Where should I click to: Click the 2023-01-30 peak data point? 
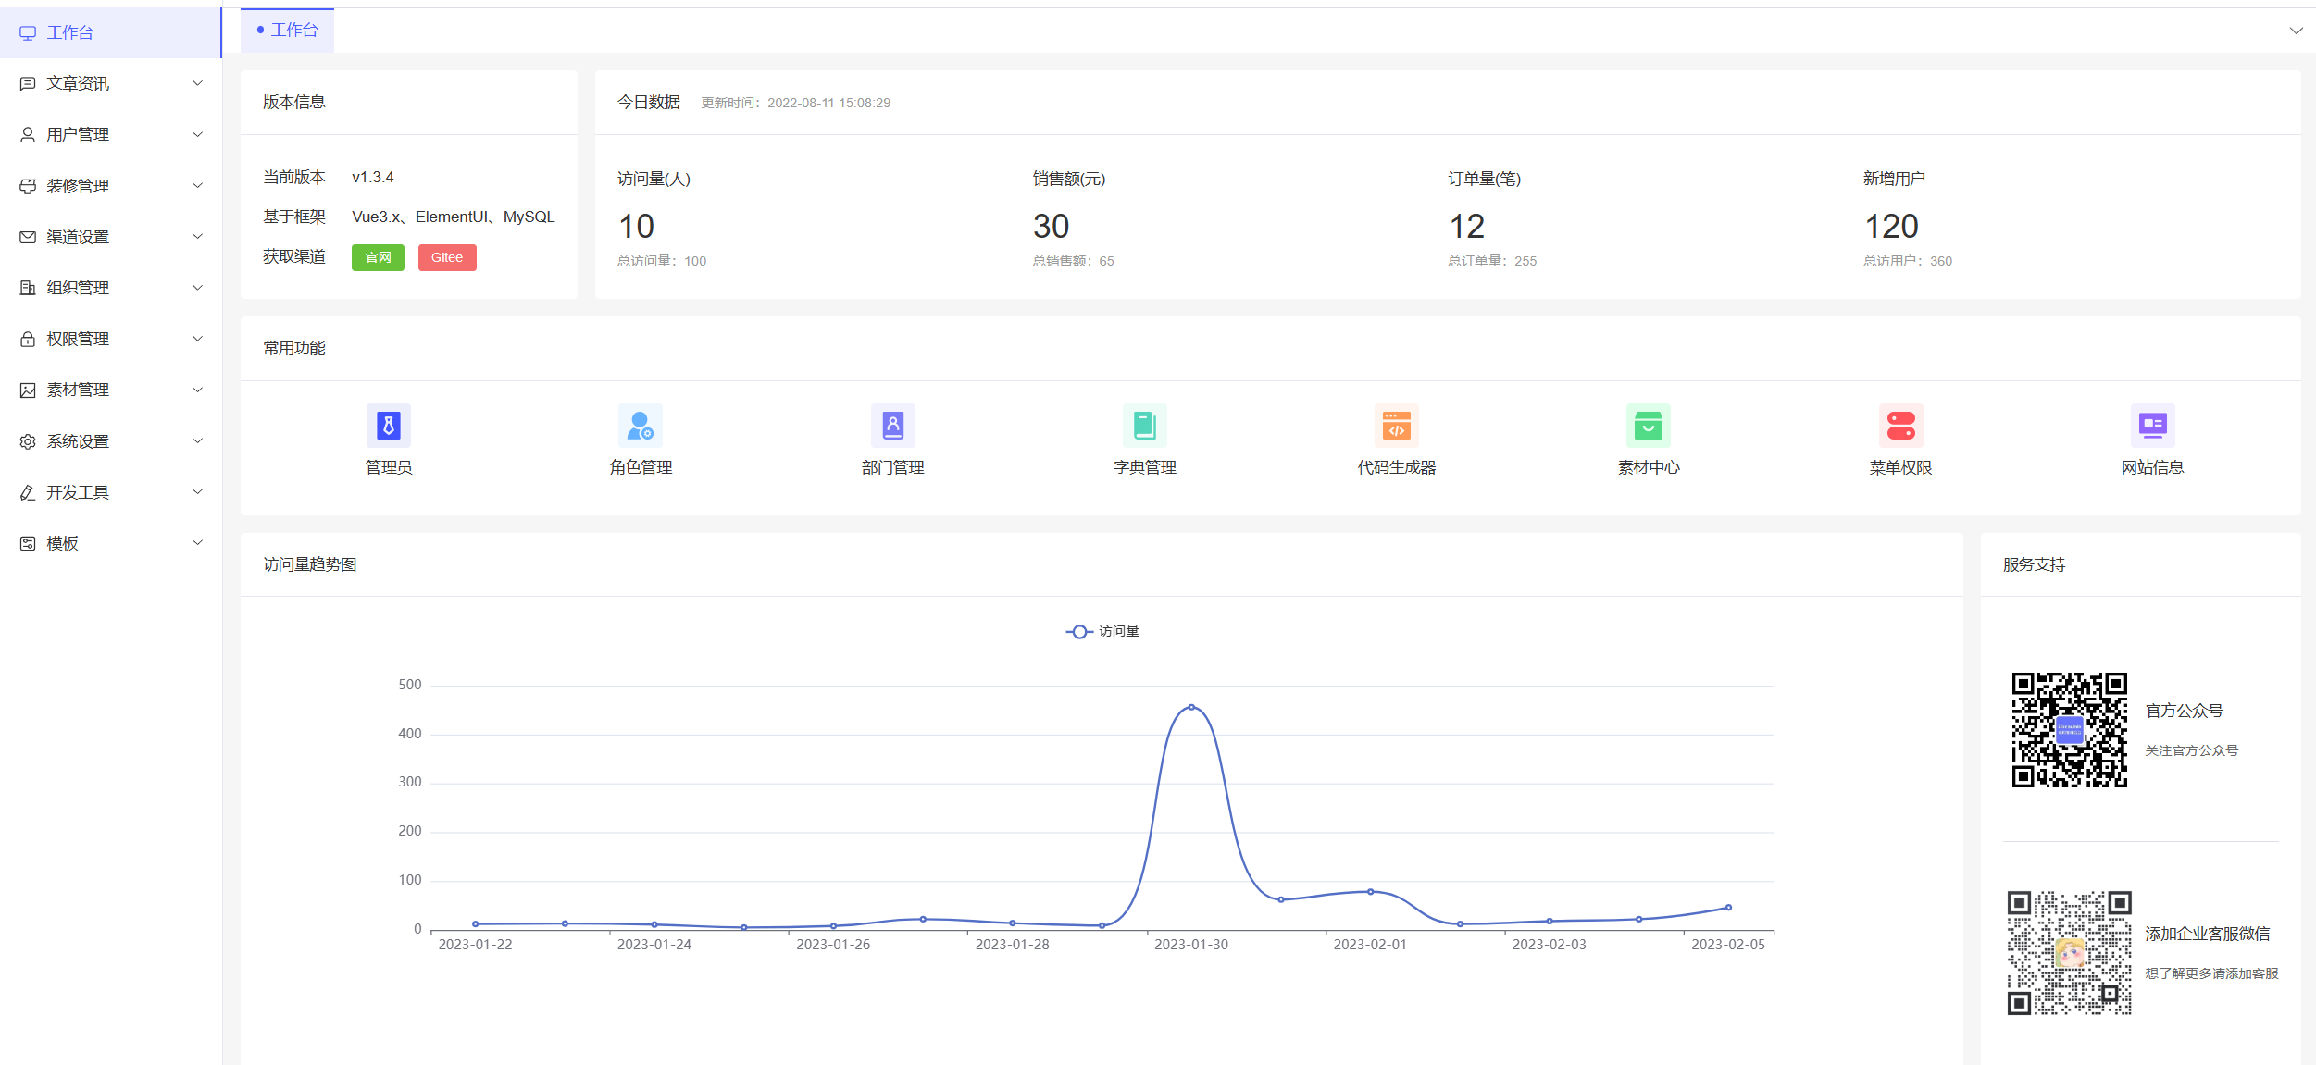(x=1191, y=707)
